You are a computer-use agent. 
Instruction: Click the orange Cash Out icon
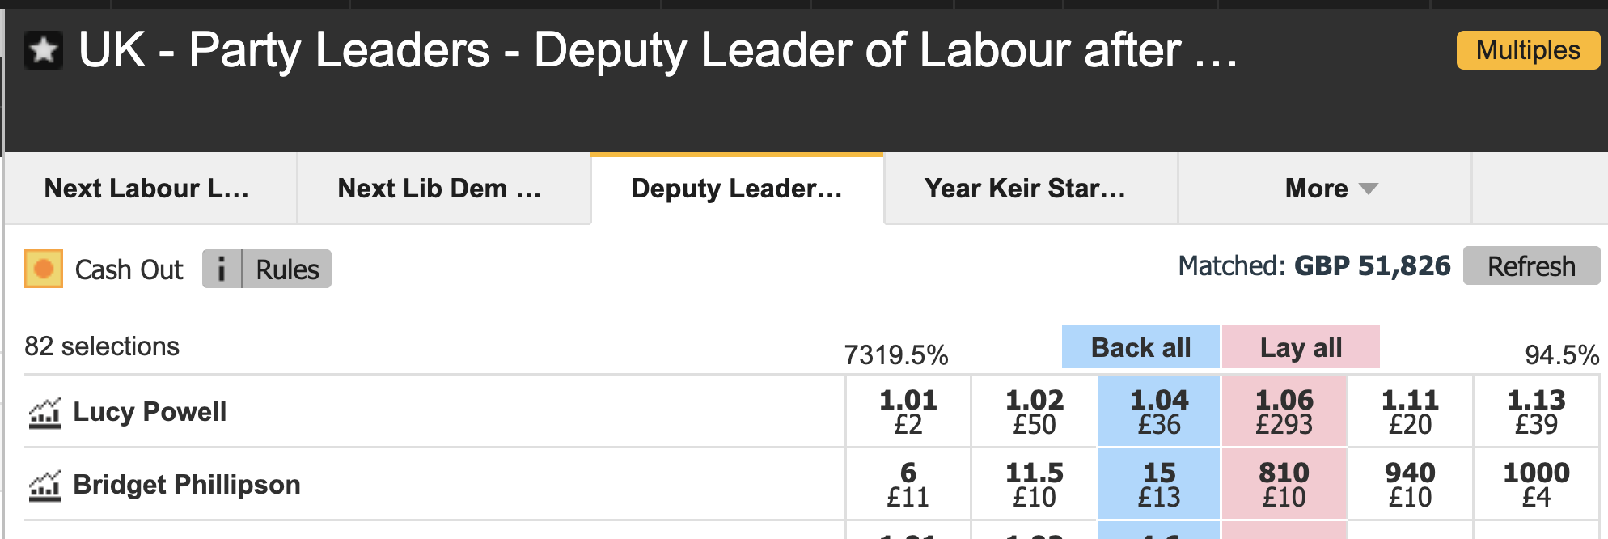coord(44,269)
